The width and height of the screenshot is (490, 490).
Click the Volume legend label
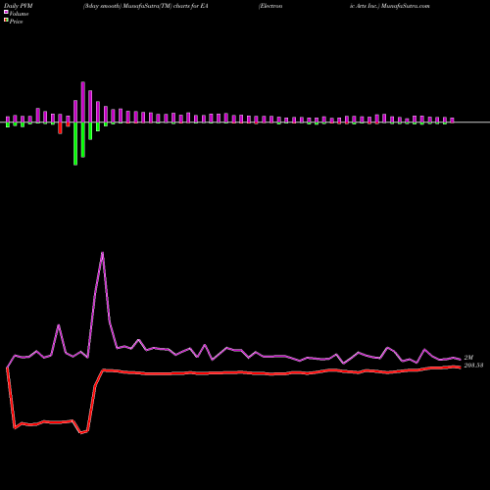19,14
